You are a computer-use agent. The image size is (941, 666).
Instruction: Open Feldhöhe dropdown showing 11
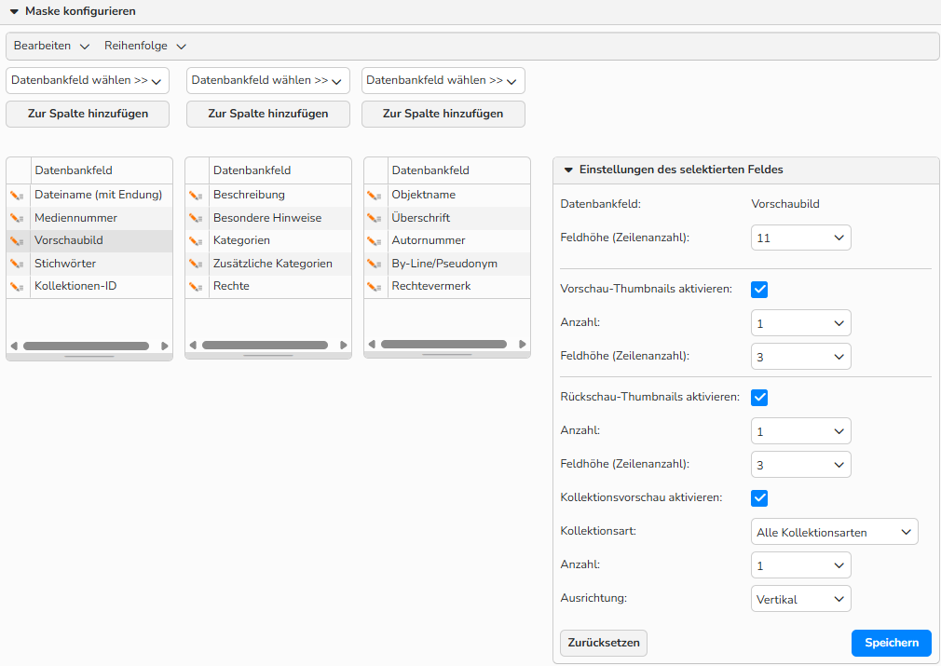point(800,238)
